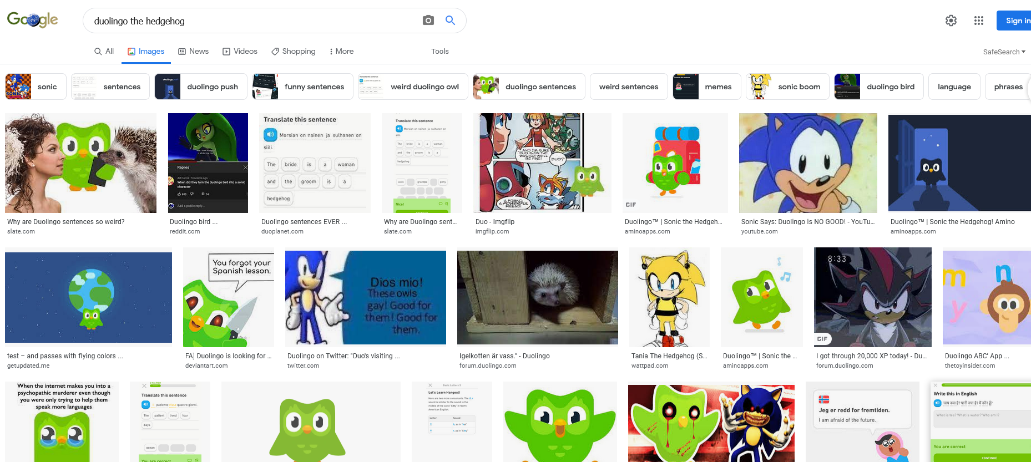This screenshot has width=1031, height=462.
Task: Select the 'duolingo push' chip
Action: (201, 87)
